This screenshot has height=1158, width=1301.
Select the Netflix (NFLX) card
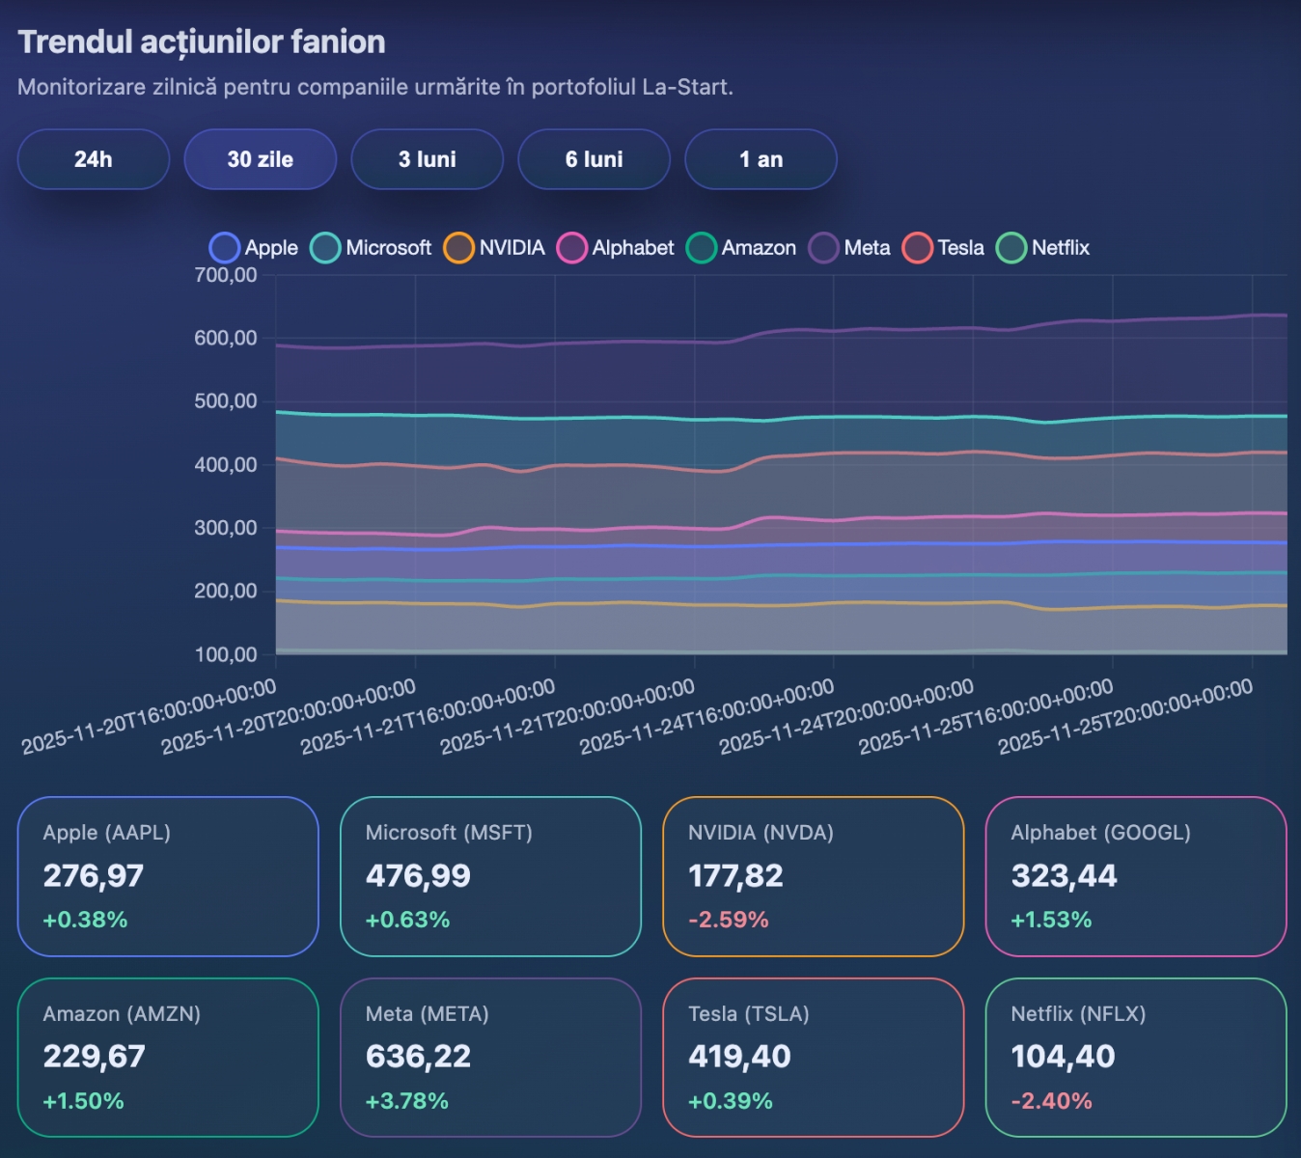click(1135, 1058)
